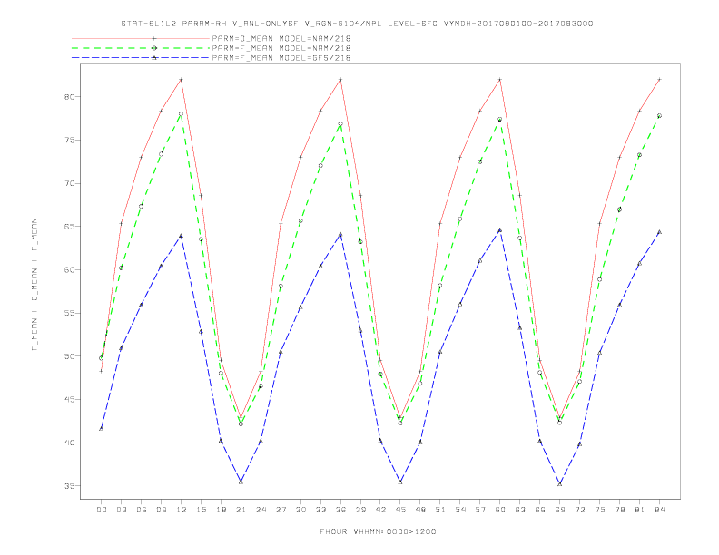719x555 pixels.
Task: Click x-axis forecast hour label 78
Action: point(620,510)
